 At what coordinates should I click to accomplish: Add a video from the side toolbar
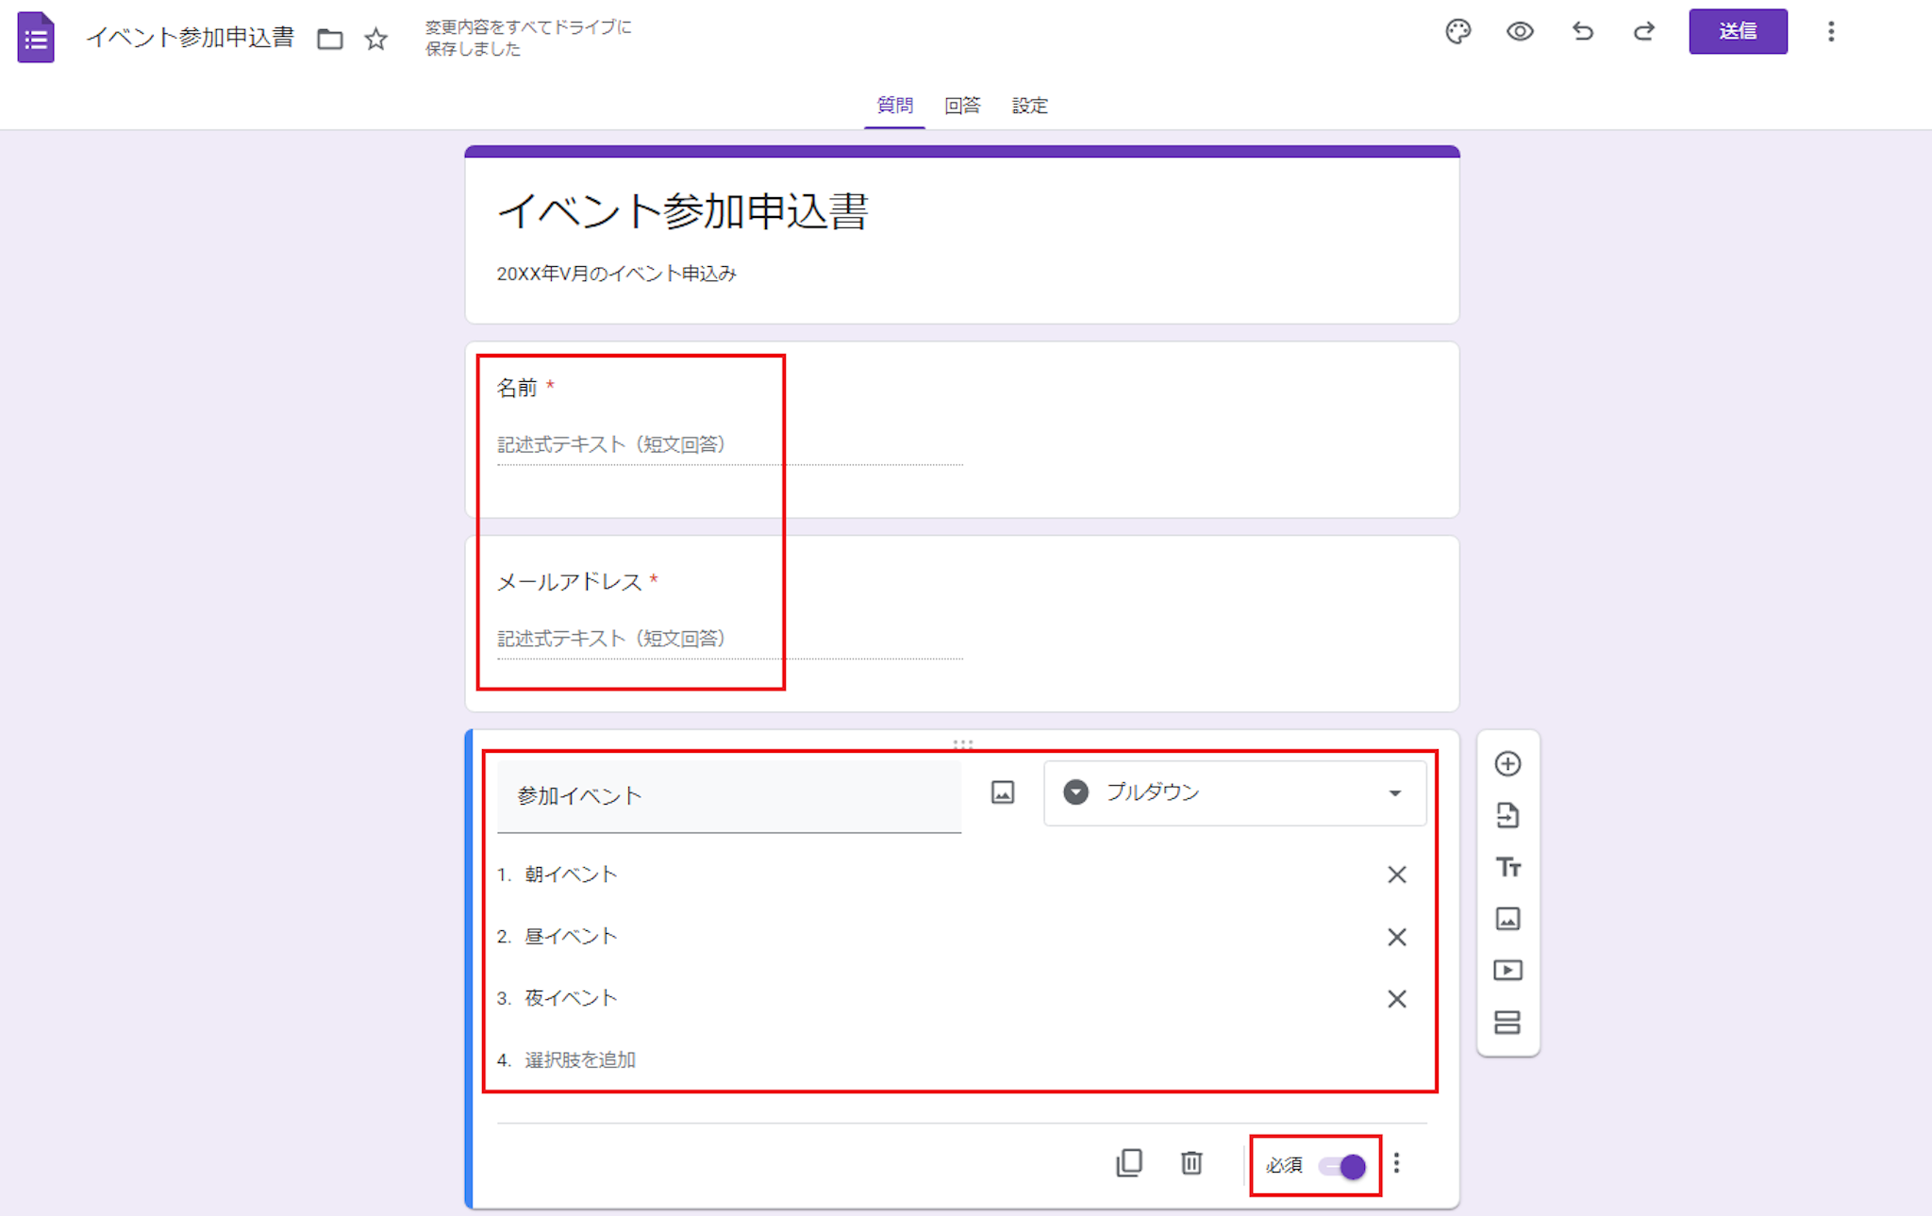(1507, 970)
